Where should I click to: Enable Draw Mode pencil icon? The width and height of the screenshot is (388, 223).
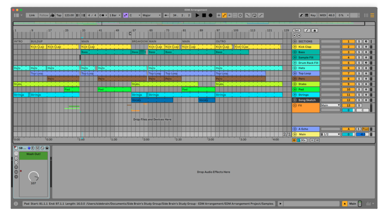point(301,15)
